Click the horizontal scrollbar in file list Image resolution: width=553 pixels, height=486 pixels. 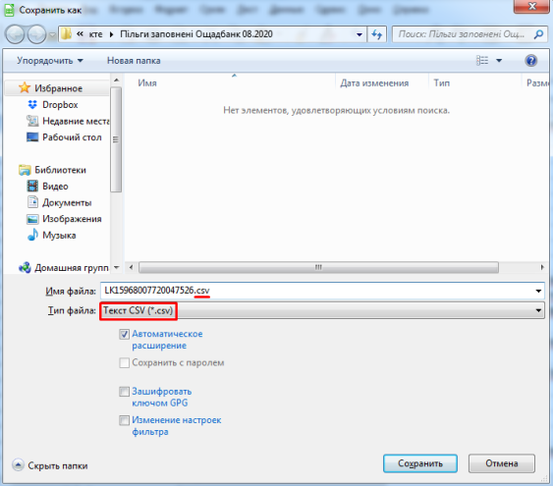click(318, 267)
